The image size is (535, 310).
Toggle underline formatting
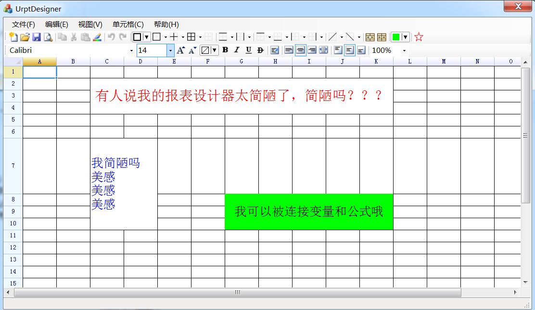click(x=248, y=50)
